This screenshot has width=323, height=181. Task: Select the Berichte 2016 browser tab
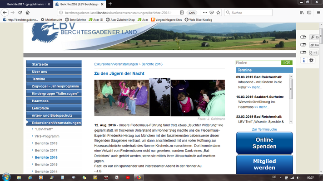click(x=80, y=4)
